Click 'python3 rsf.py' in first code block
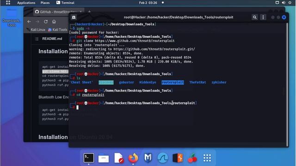The image size is (296, 166). coord(55,85)
